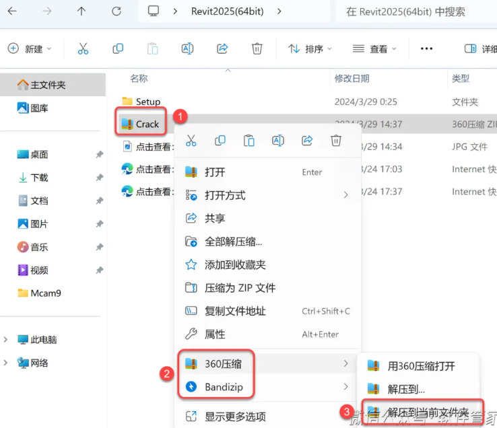Open Revit2025(64bit) breadcrumb in address bar
The image size is (497, 428).
point(227,11)
